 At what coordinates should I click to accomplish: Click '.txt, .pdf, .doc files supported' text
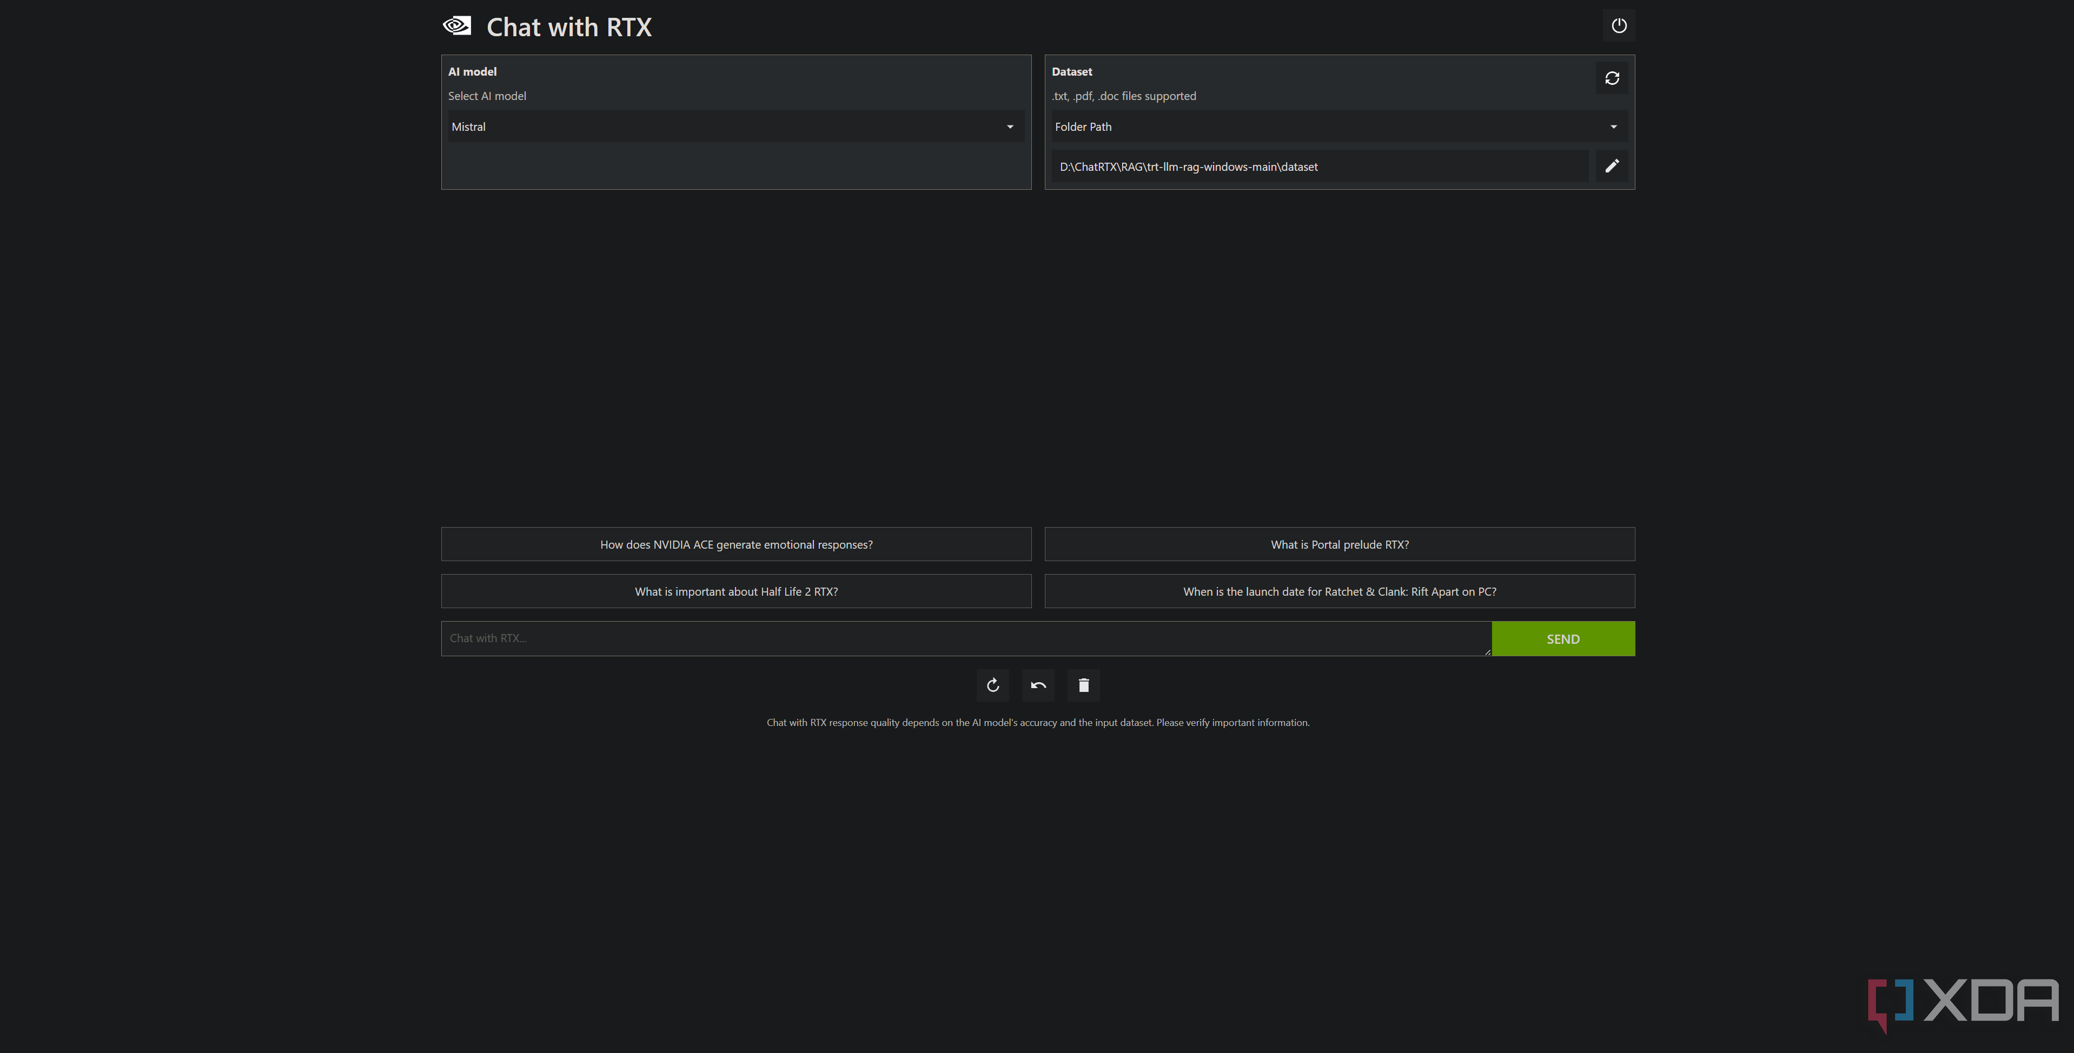coord(1124,96)
